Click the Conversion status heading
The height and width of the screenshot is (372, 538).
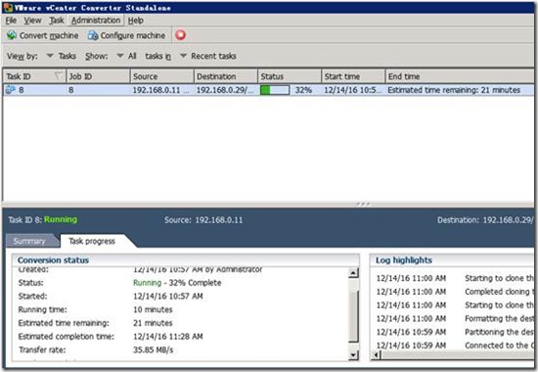[x=53, y=260]
